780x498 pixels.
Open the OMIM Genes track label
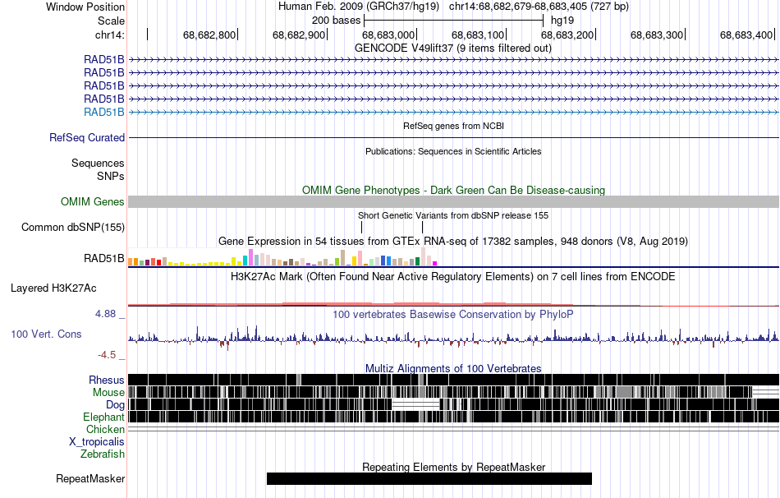point(92,201)
